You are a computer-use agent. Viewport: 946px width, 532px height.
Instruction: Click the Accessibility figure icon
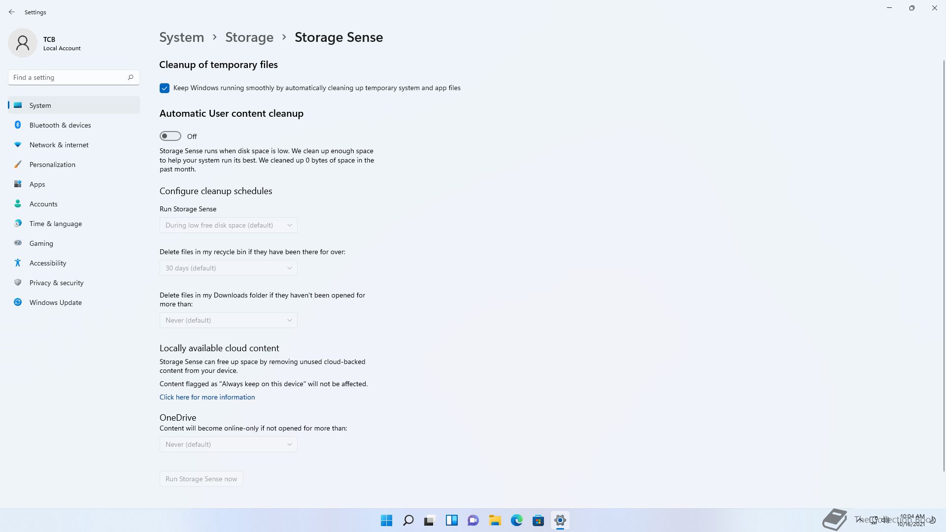point(18,263)
